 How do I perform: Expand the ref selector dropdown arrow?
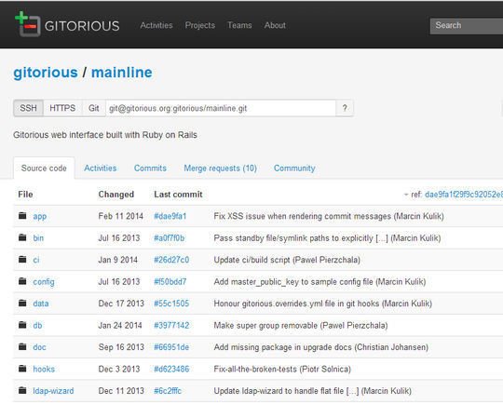pyautogui.click(x=406, y=195)
